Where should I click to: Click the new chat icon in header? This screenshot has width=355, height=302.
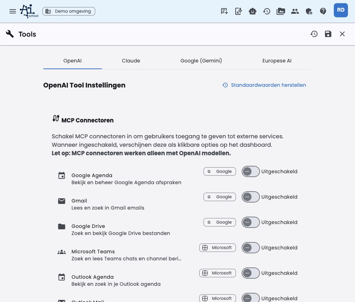[224, 11]
